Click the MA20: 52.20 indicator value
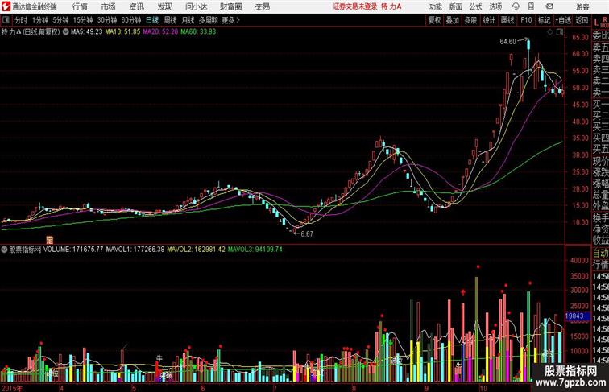The height and width of the screenshot is (392, 609). coord(160,32)
